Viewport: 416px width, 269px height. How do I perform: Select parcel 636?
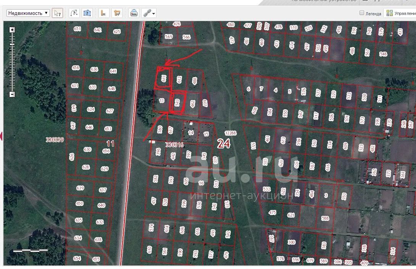tap(94, 69)
